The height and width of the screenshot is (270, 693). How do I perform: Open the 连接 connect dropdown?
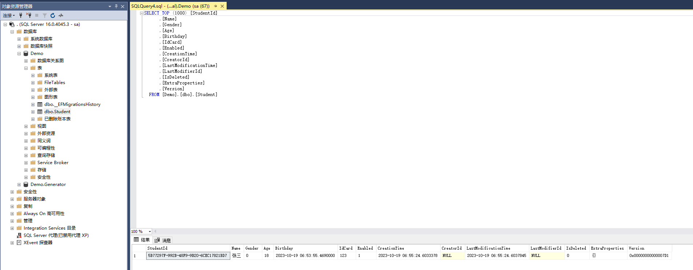click(x=9, y=15)
